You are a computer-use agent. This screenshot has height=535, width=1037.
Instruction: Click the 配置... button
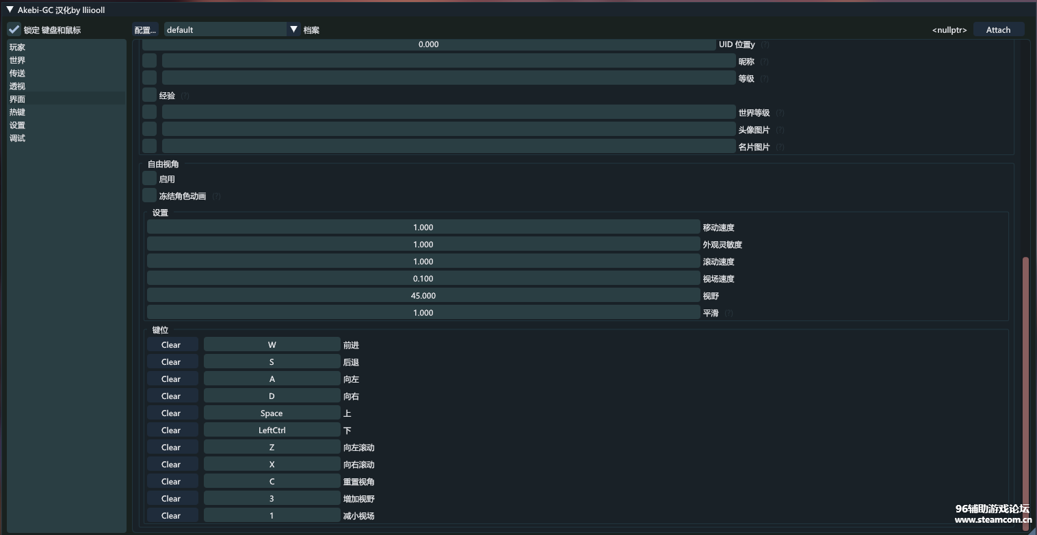click(145, 29)
